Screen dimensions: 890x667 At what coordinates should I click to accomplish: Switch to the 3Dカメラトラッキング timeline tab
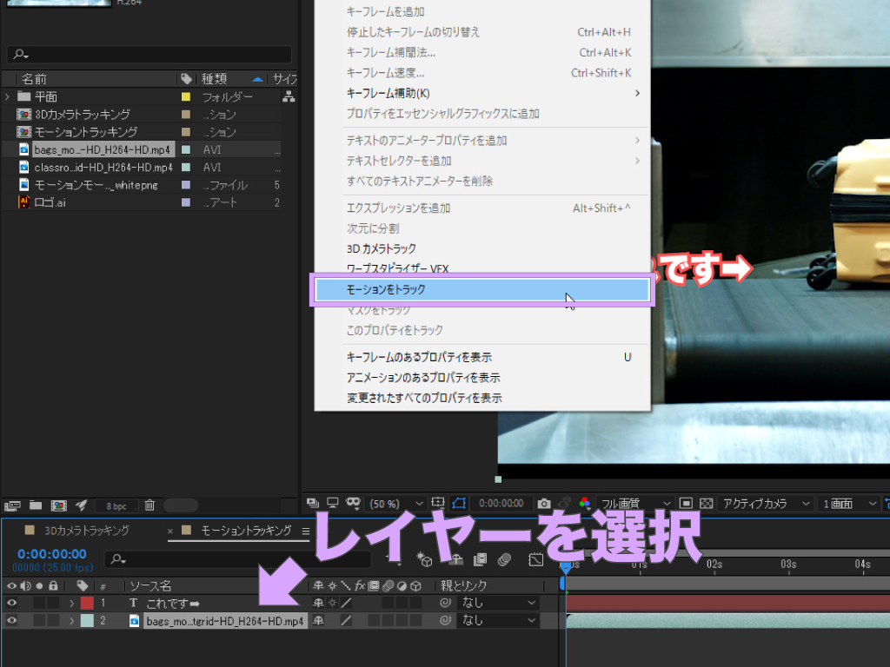pyautogui.click(x=86, y=531)
